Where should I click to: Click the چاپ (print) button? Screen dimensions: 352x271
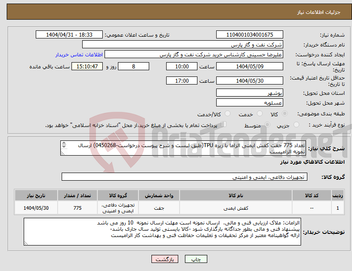(196, 259)
